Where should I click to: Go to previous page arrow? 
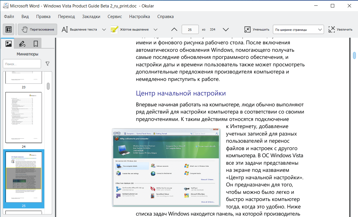174,29
